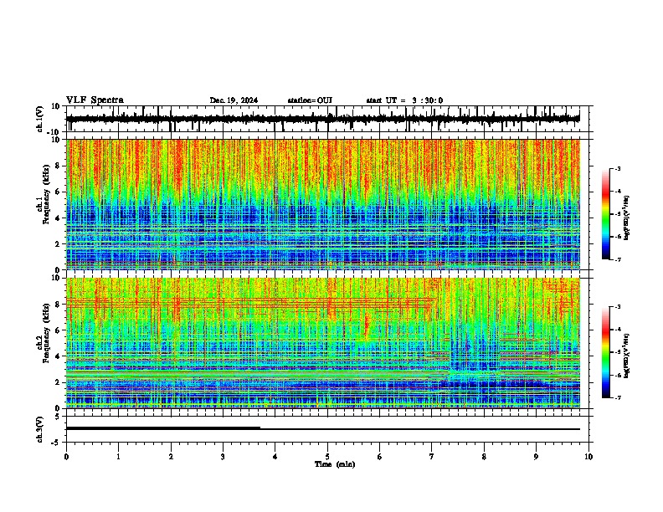Click the '-3' tick on ch.1 color bar
Viewport: 663px width, 512px height.
[618, 168]
